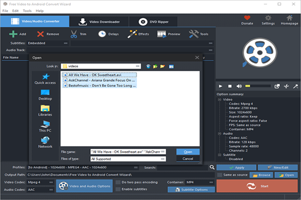This screenshot has width=301, height=200.
Task: Enable Do two pass encoding checkbox
Action: click(117, 182)
